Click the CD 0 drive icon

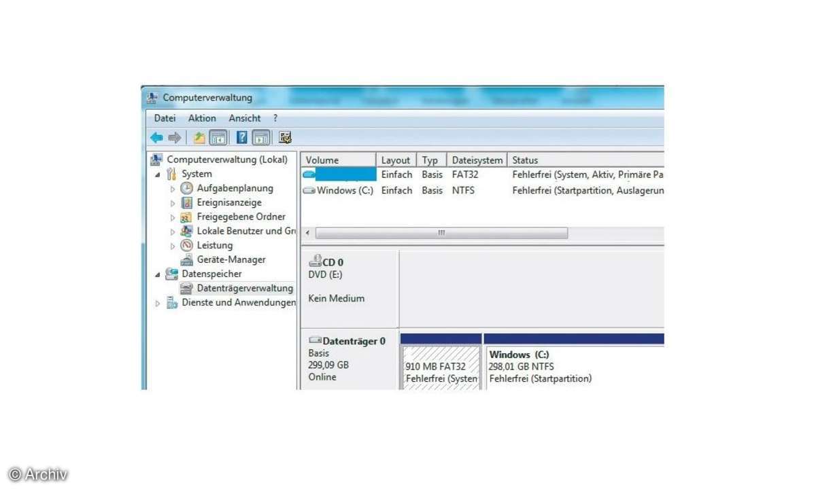tap(315, 261)
